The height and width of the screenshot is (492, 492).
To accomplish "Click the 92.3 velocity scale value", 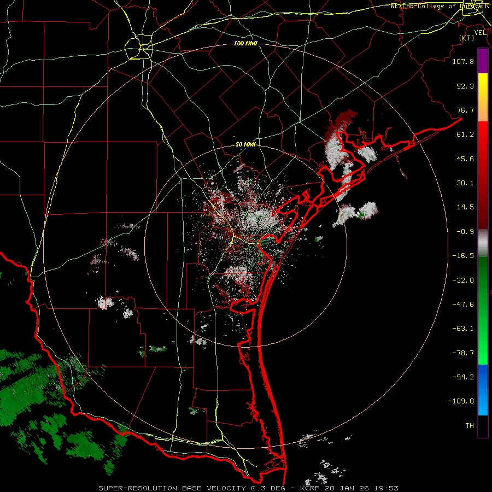I will coord(465,86).
